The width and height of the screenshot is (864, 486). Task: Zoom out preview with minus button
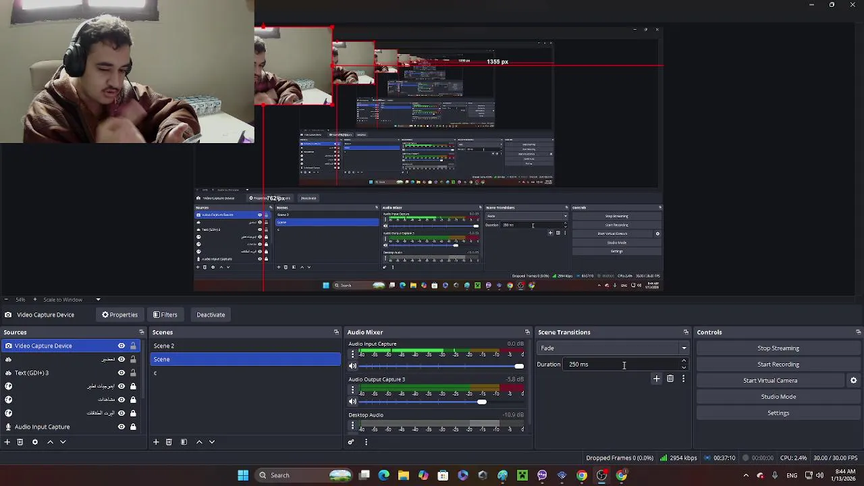6,300
